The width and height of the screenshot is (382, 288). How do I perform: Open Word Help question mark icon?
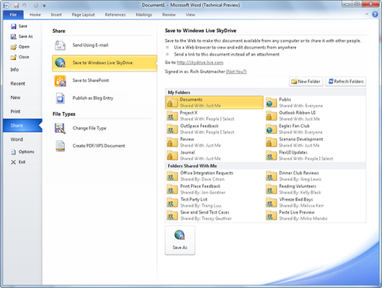click(x=375, y=15)
